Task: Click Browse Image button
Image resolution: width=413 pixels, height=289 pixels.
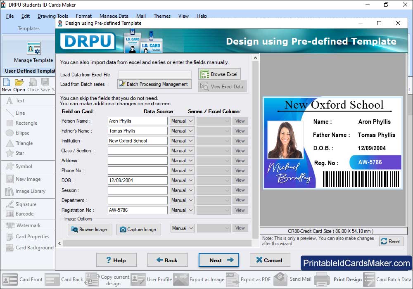Action: point(90,230)
